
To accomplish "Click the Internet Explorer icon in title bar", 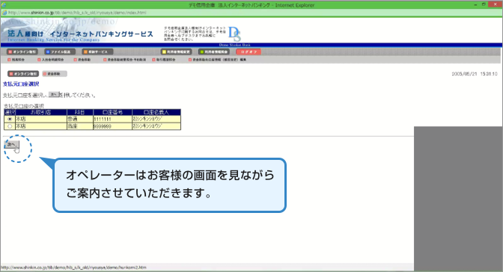I will pos(4,5).
